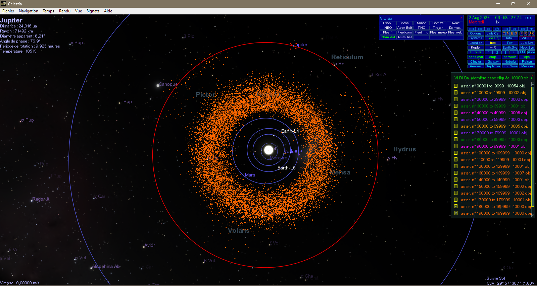
Task: Toggle checkbox for asteroids 130000 to 139999
Action: point(456,173)
